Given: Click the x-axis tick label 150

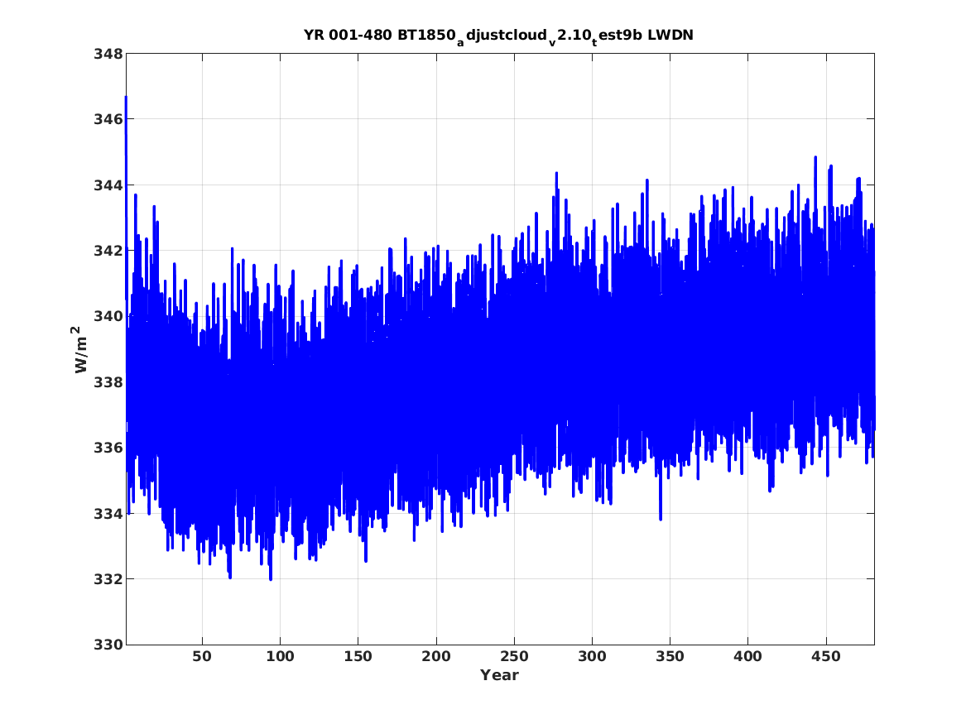Looking at the screenshot, I should pyautogui.click(x=358, y=656).
